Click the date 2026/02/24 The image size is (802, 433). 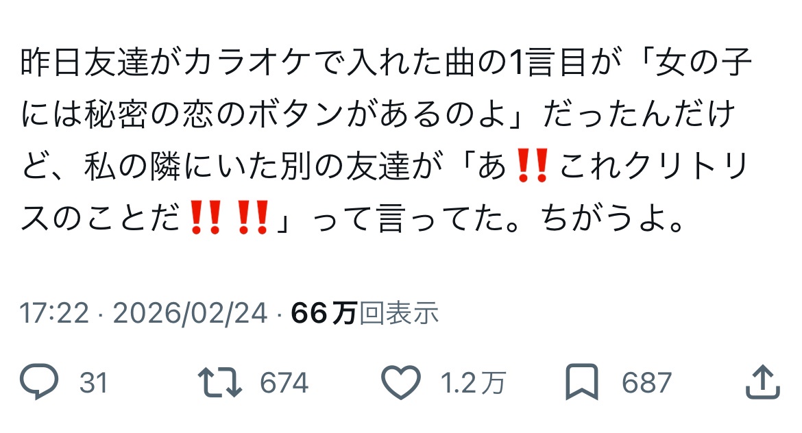191,313
